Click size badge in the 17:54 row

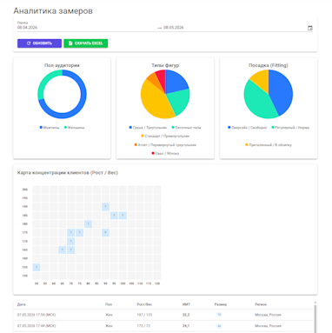219,315
